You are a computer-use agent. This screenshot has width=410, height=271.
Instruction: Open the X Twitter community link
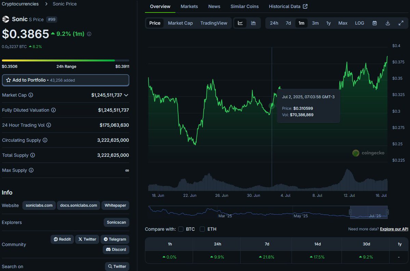[x=87, y=239]
